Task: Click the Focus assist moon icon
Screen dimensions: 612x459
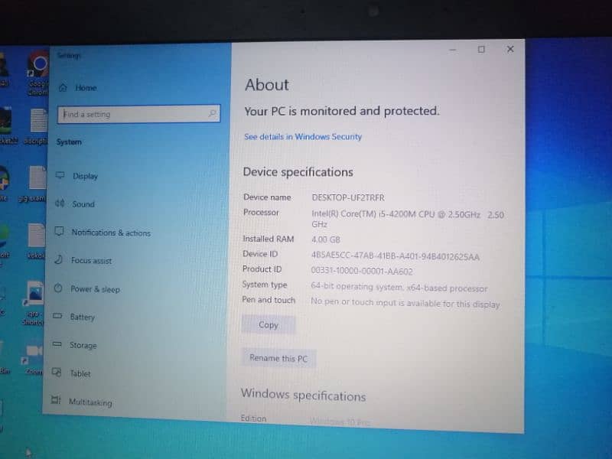Action: coord(59,259)
